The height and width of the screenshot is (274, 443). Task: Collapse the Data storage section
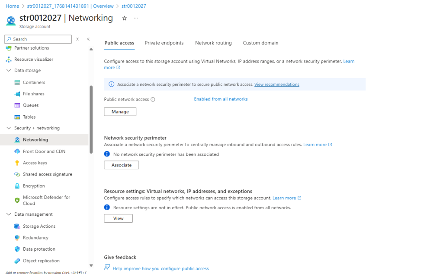click(9, 71)
